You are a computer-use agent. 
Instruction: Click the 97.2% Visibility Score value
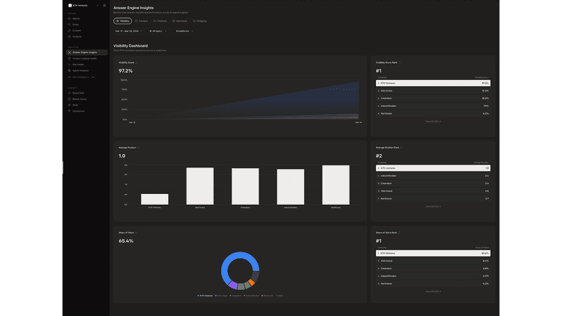(126, 71)
